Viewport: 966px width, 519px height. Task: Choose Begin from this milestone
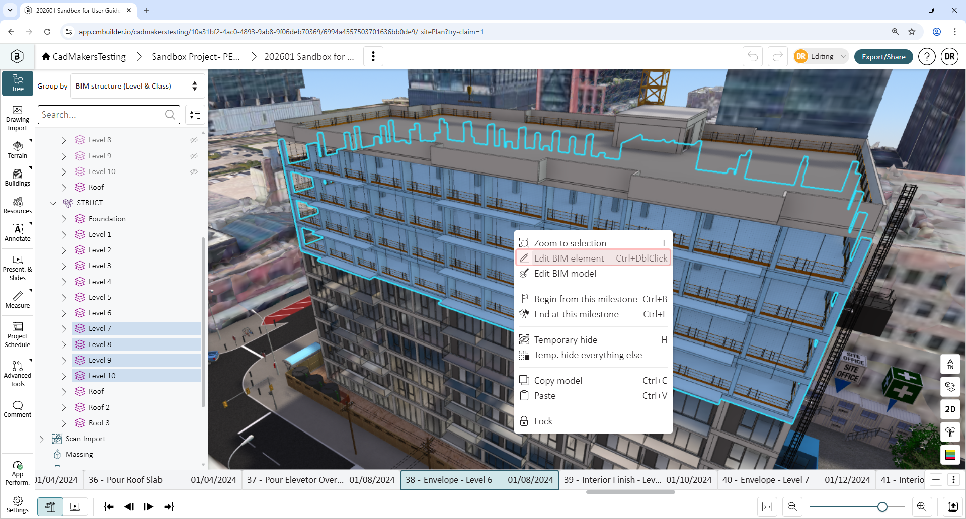(x=593, y=299)
